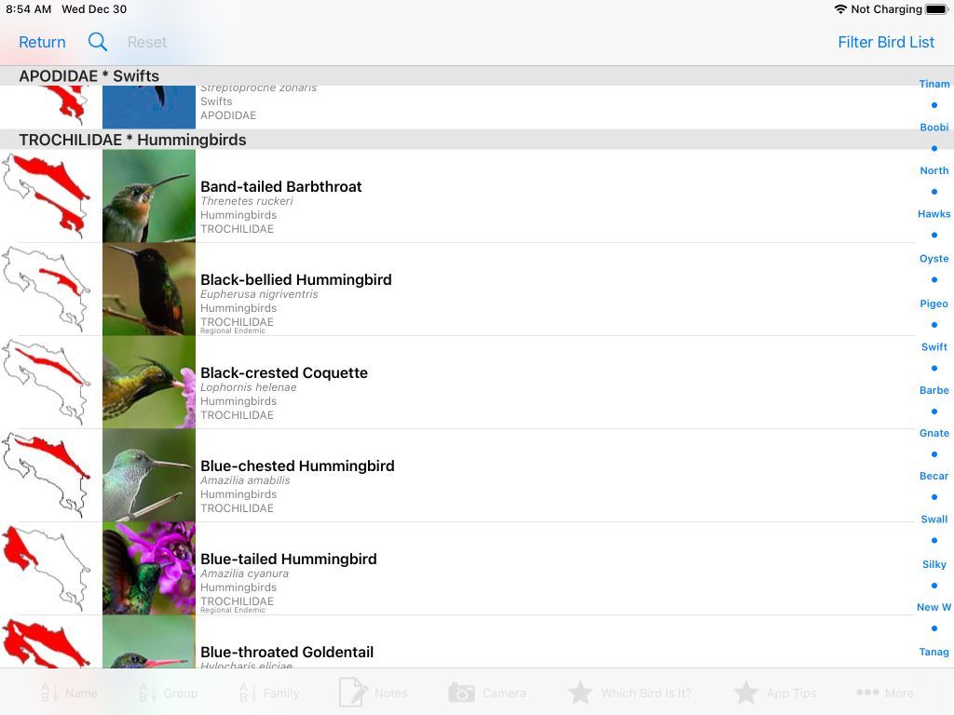
Task: Select the Tanag index entry
Action: [934, 652]
